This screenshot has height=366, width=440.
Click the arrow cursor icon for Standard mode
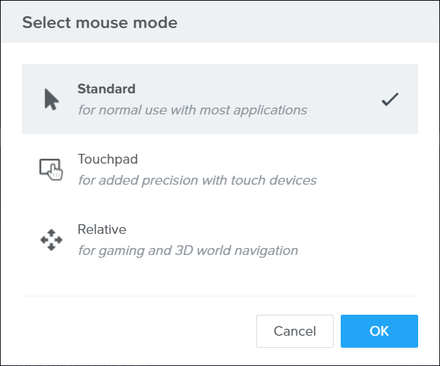click(51, 99)
